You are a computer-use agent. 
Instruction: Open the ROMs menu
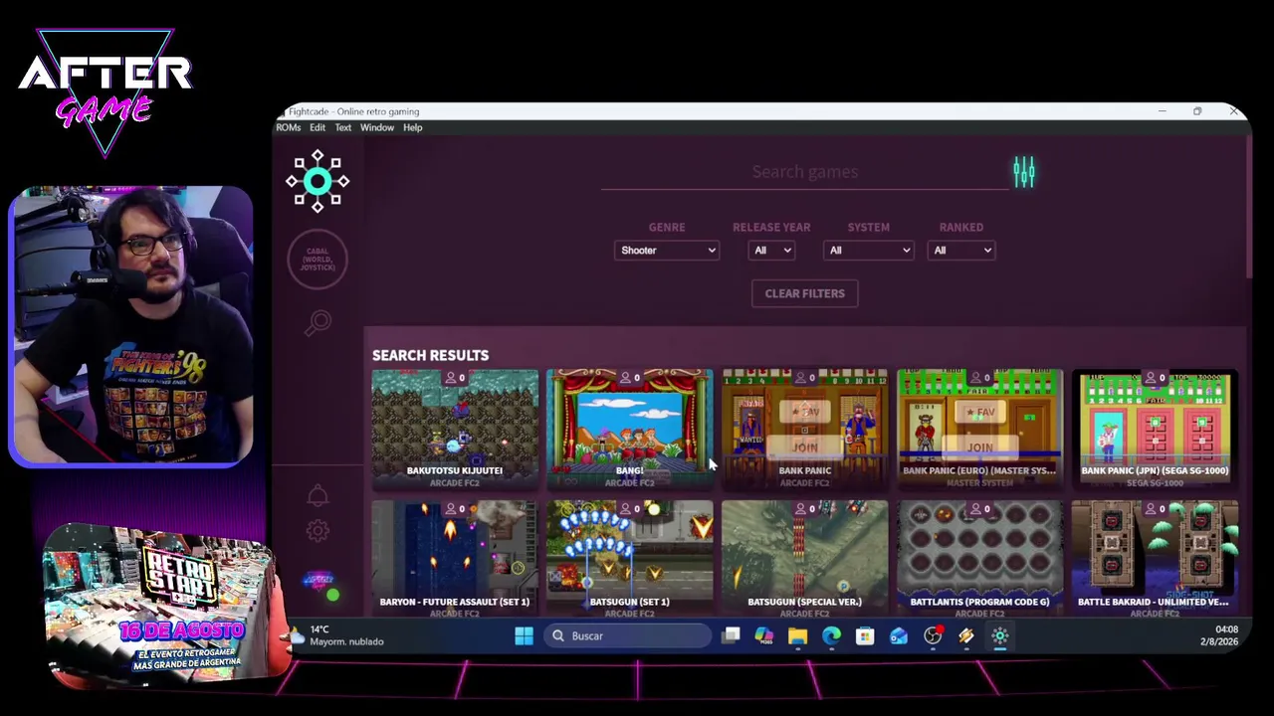288,127
